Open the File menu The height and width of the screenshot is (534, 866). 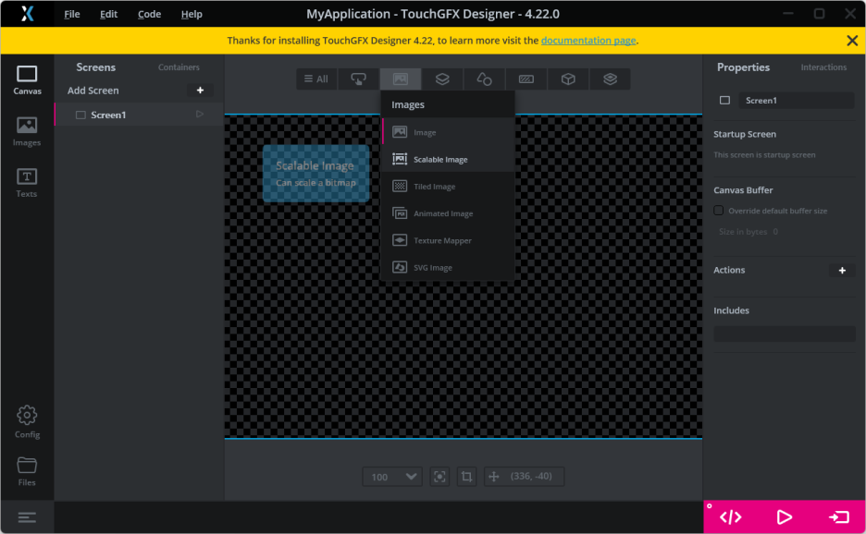click(x=72, y=14)
